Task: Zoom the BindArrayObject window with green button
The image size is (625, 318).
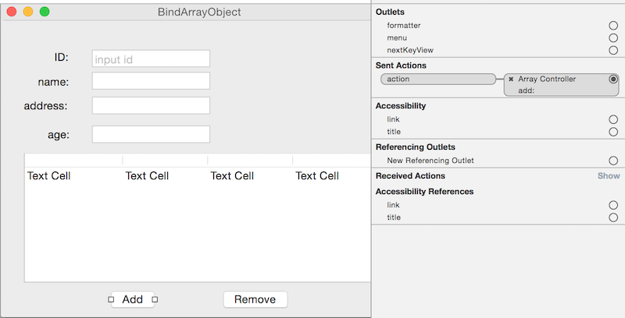Action: coord(45,12)
